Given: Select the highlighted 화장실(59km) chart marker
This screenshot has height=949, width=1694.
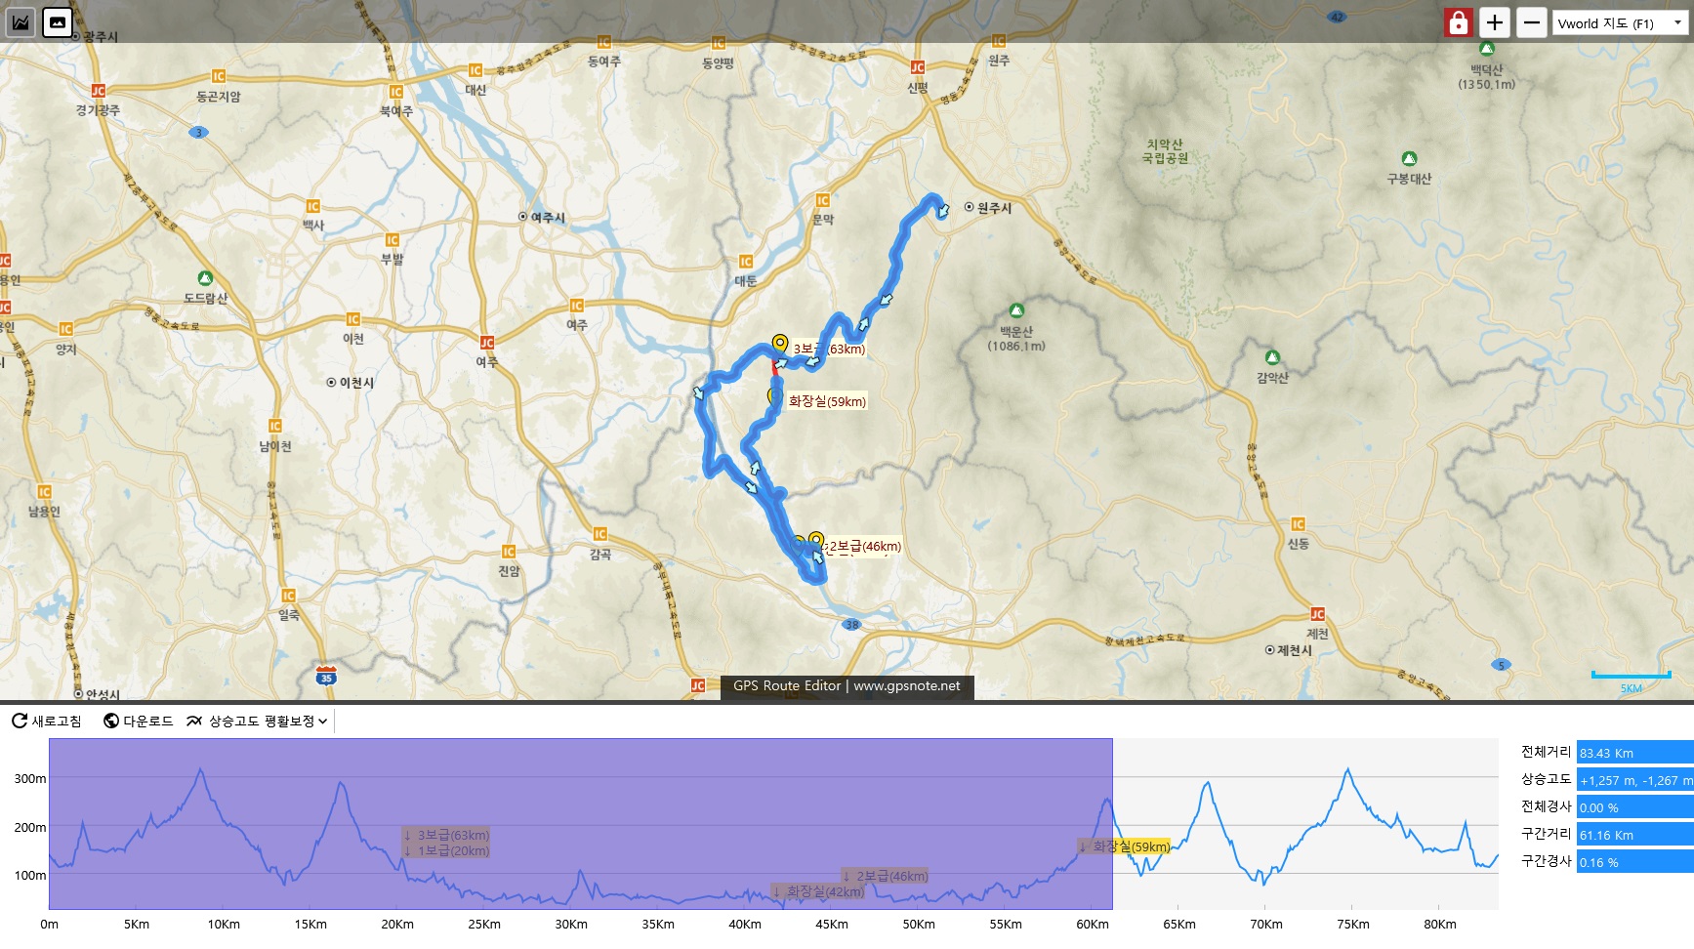Looking at the screenshot, I should coord(1124,846).
